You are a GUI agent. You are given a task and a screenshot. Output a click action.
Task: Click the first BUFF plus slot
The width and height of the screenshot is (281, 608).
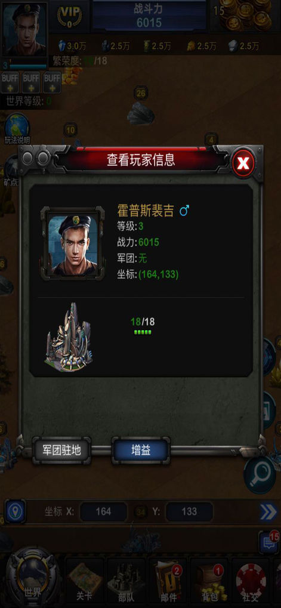[10, 82]
